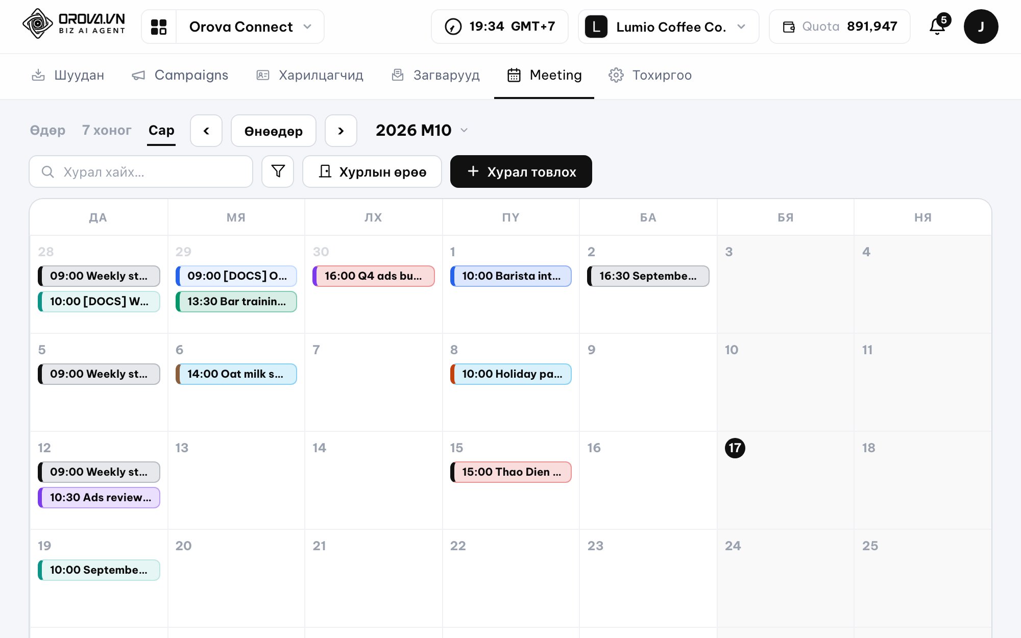Click the Хурлын өрөө button
Viewport: 1021px width, 638px height.
[372, 171]
